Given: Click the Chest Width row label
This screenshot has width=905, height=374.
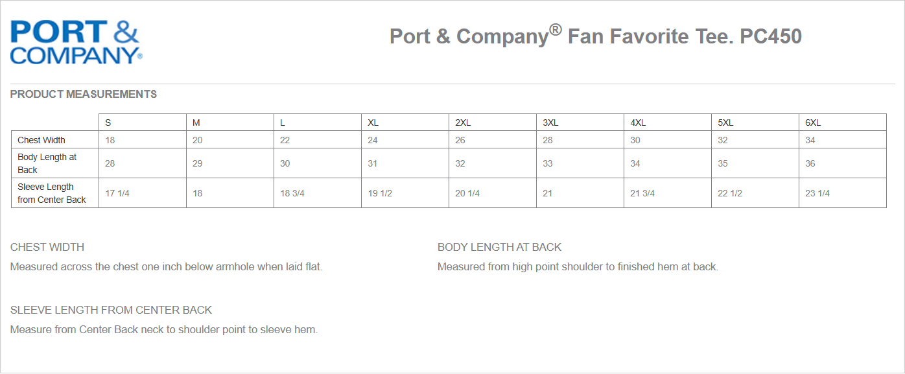Looking at the screenshot, I should pos(41,140).
